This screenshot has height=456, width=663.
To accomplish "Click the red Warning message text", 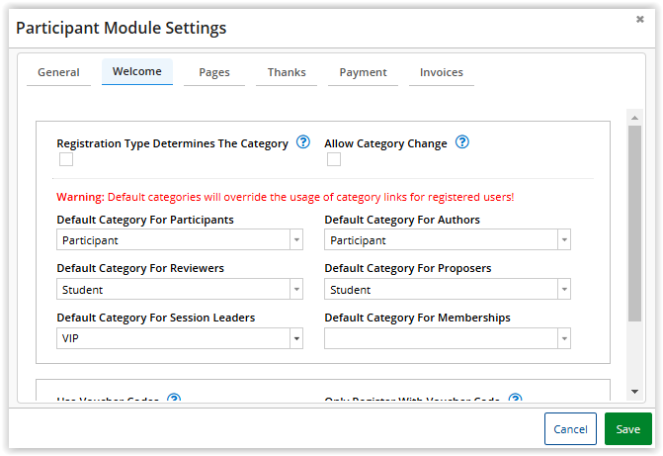I will tap(286, 197).
